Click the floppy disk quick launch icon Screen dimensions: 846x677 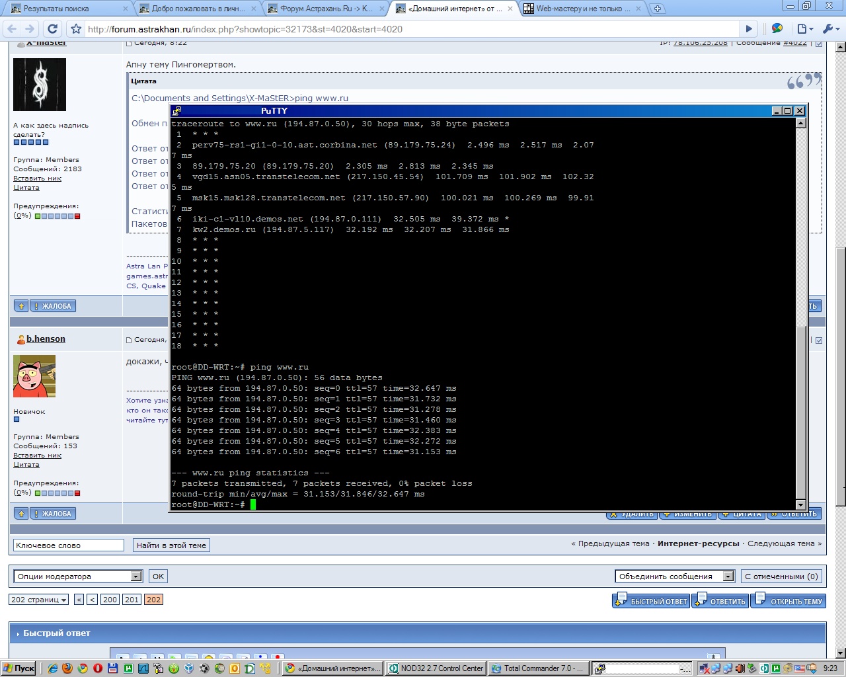pos(113,668)
